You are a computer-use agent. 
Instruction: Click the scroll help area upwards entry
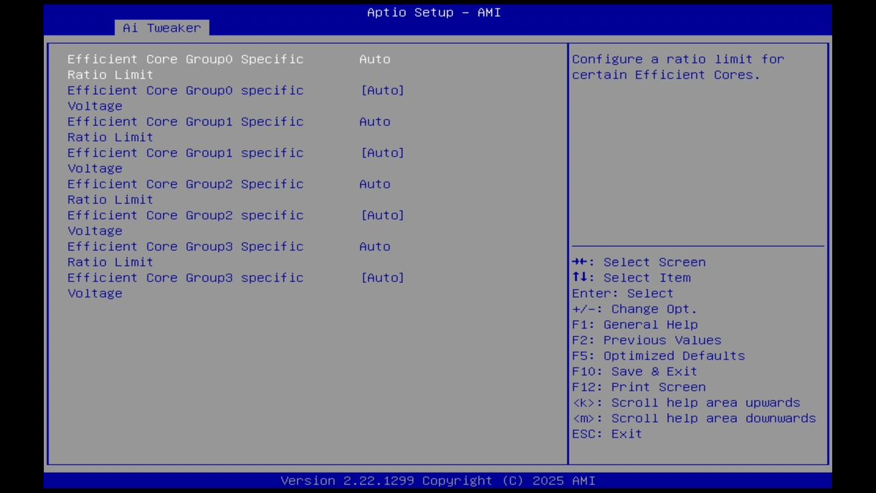[686, 403]
